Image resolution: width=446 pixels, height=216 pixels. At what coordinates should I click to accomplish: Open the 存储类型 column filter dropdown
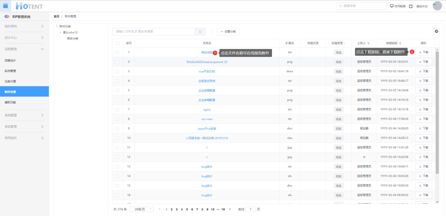tap(344, 43)
